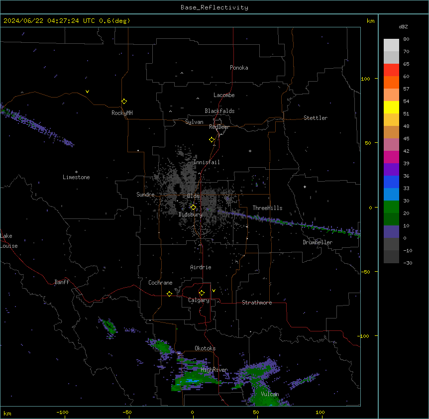Click the white asterisk above Limestone

point(76,172)
